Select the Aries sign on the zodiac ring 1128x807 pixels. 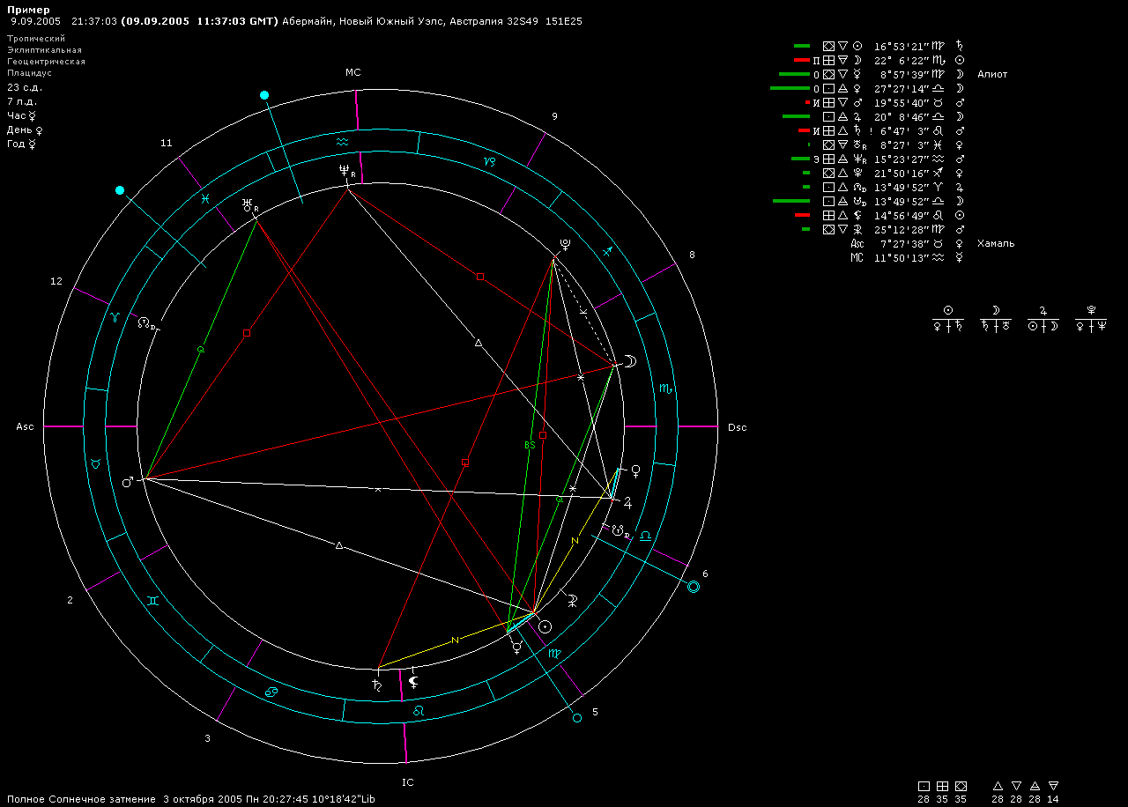[114, 317]
